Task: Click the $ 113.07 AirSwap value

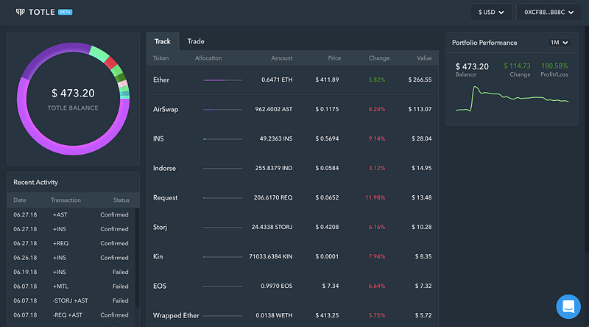Action: click(420, 109)
